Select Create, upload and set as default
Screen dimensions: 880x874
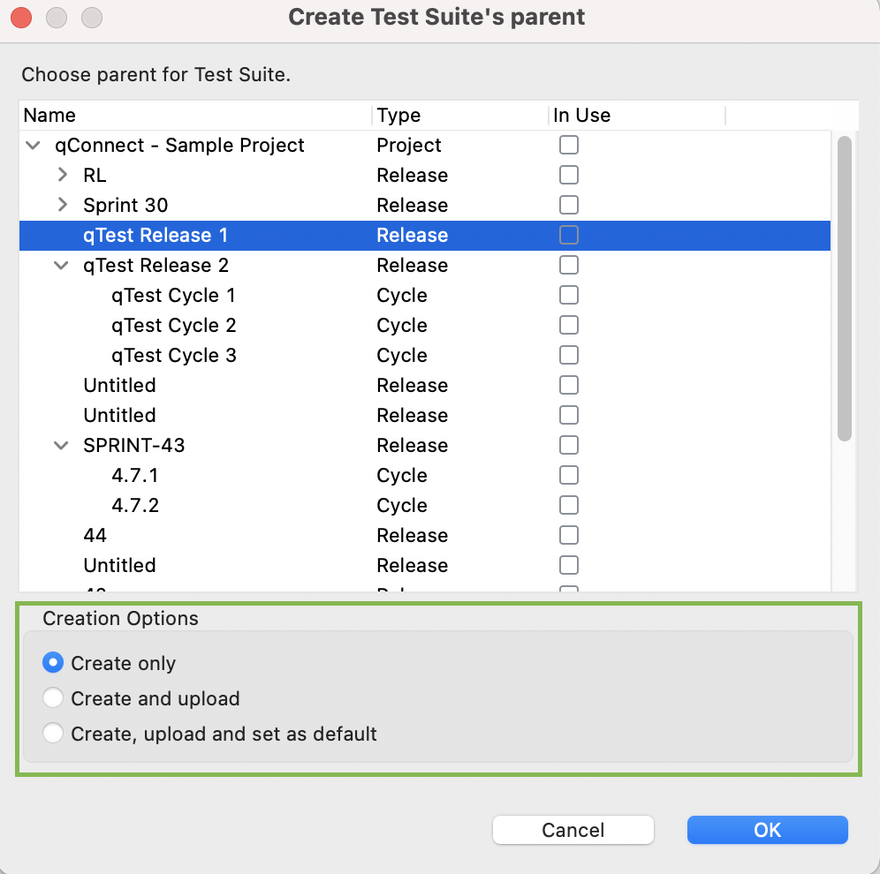coord(54,734)
